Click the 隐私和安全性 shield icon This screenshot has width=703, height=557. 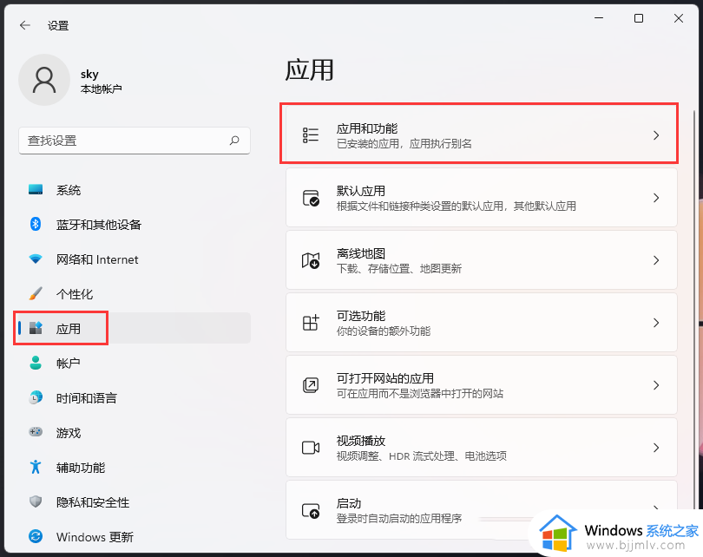[36, 501]
